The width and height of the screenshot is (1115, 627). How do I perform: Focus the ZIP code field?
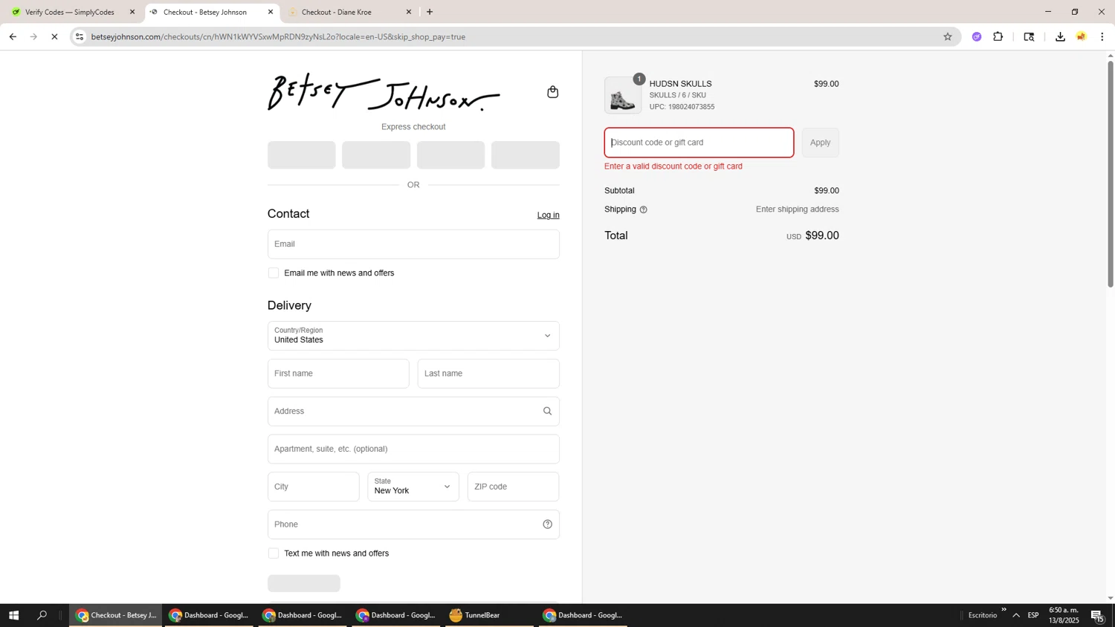(514, 487)
